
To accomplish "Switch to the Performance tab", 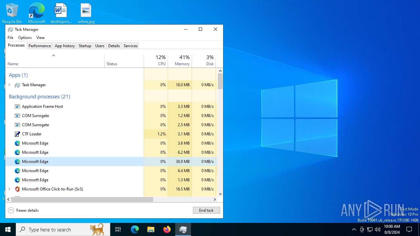I will click(40, 46).
